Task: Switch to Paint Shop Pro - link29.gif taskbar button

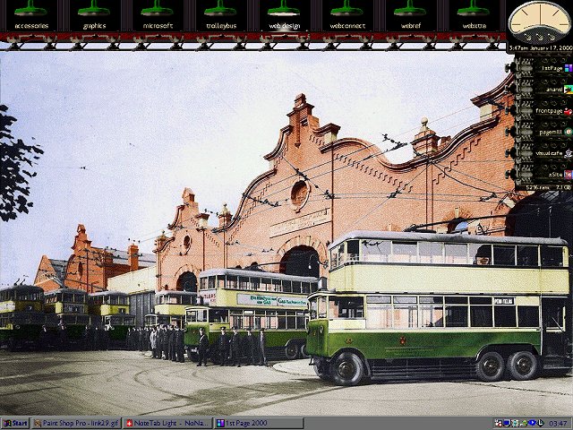Action: tap(76, 424)
